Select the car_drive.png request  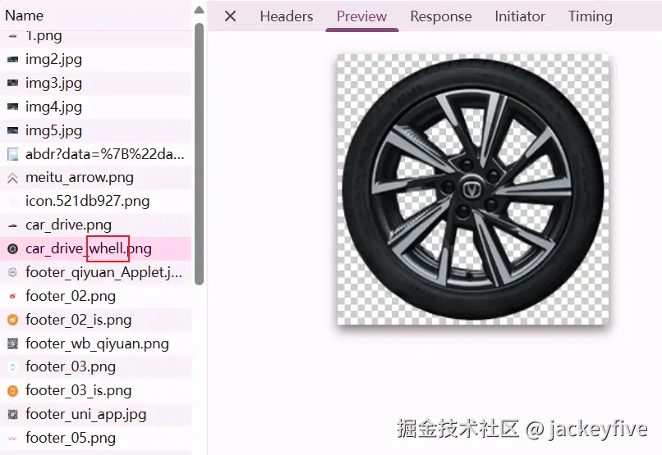coord(95,225)
